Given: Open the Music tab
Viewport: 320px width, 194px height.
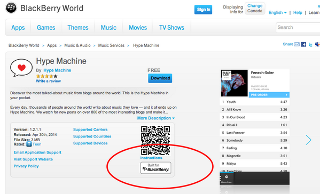Looking at the screenshot, I should coord(108,28).
